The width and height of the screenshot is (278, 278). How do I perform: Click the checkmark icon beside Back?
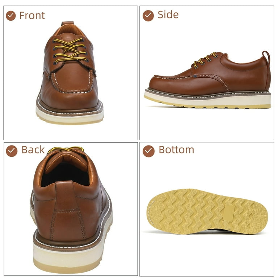coord(12,151)
